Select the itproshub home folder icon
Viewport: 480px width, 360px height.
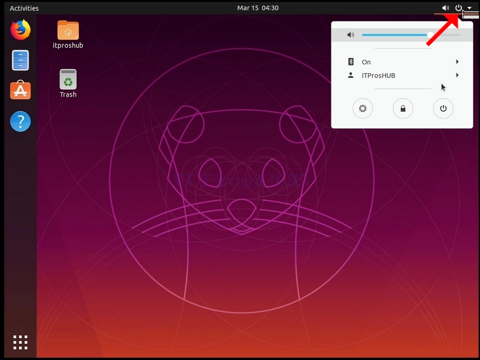[x=68, y=30]
